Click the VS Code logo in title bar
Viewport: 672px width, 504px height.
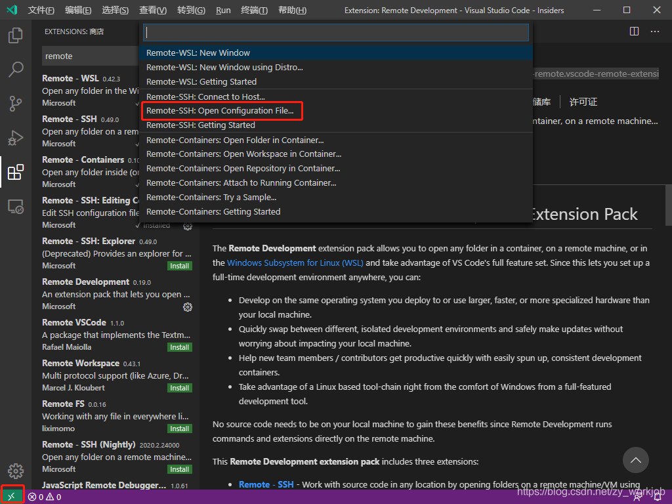pyautogui.click(x=12, y=10)
